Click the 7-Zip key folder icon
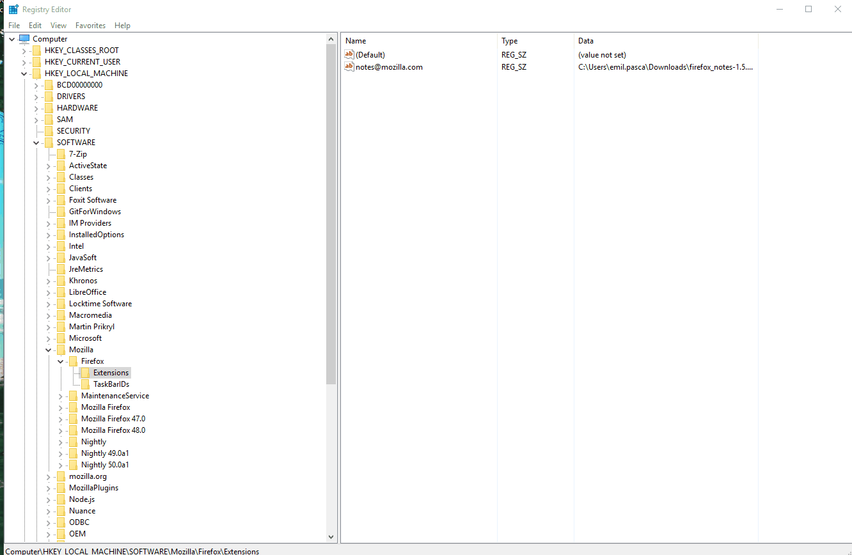Image resolution: width=852 pixels, height=555 pixels. point(61,154)
